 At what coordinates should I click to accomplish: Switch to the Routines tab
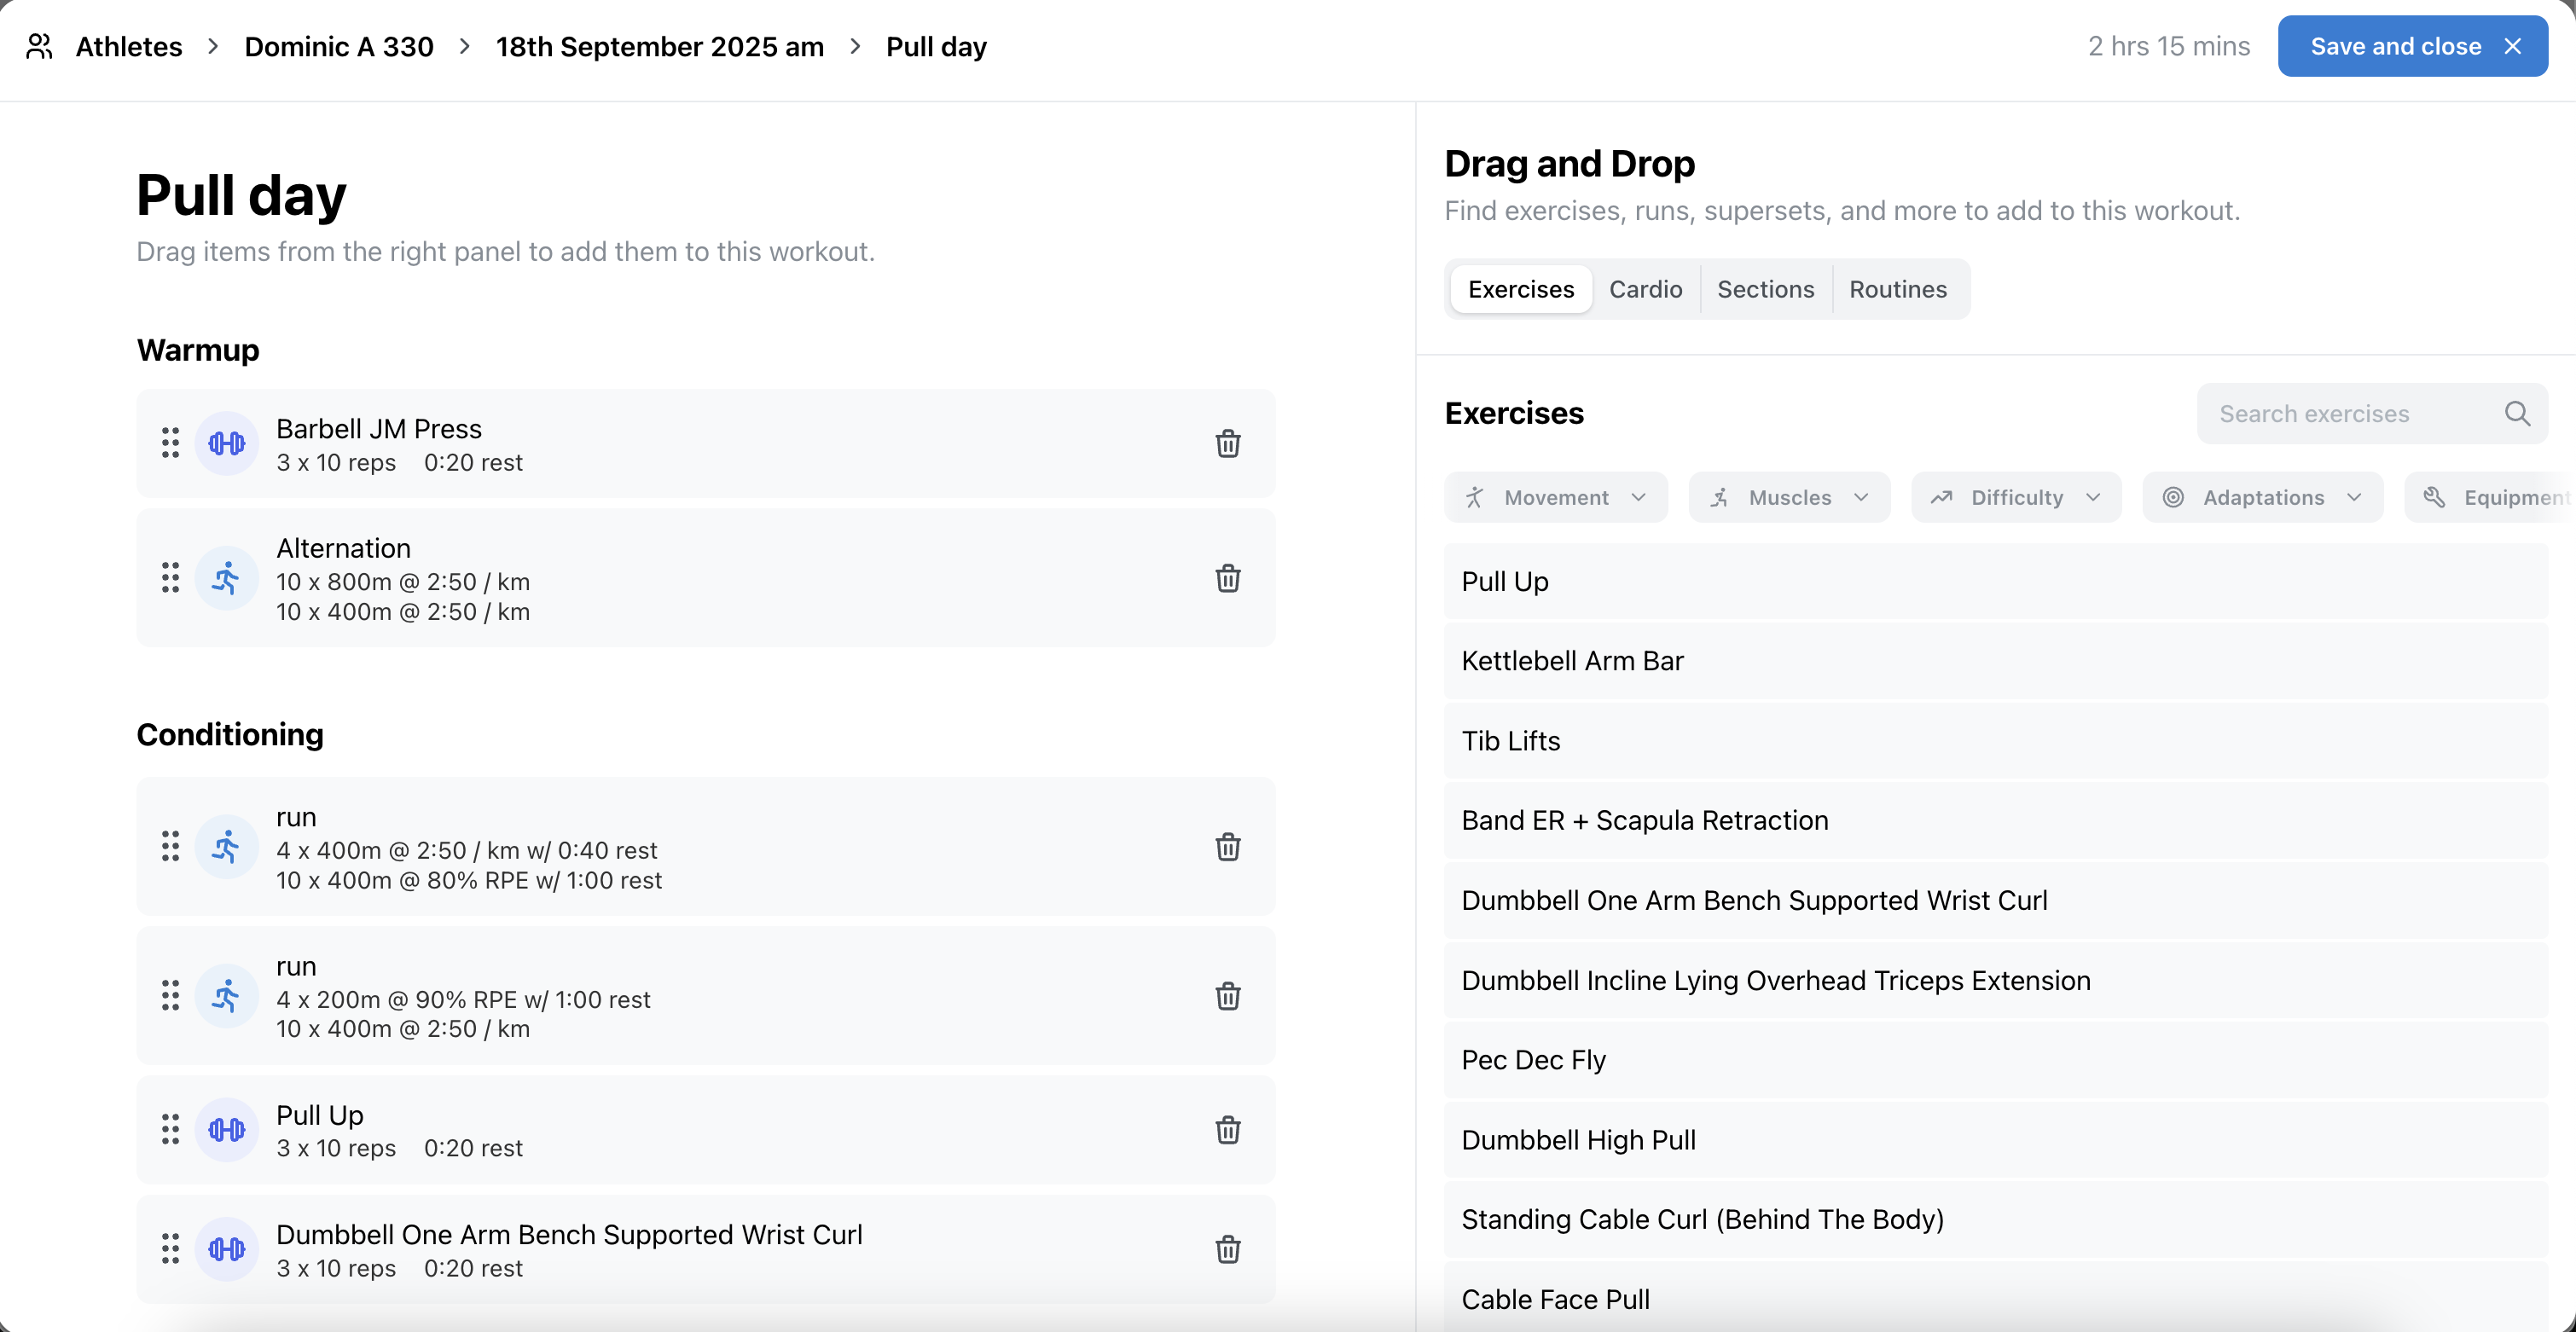[x=1898, y=289]
